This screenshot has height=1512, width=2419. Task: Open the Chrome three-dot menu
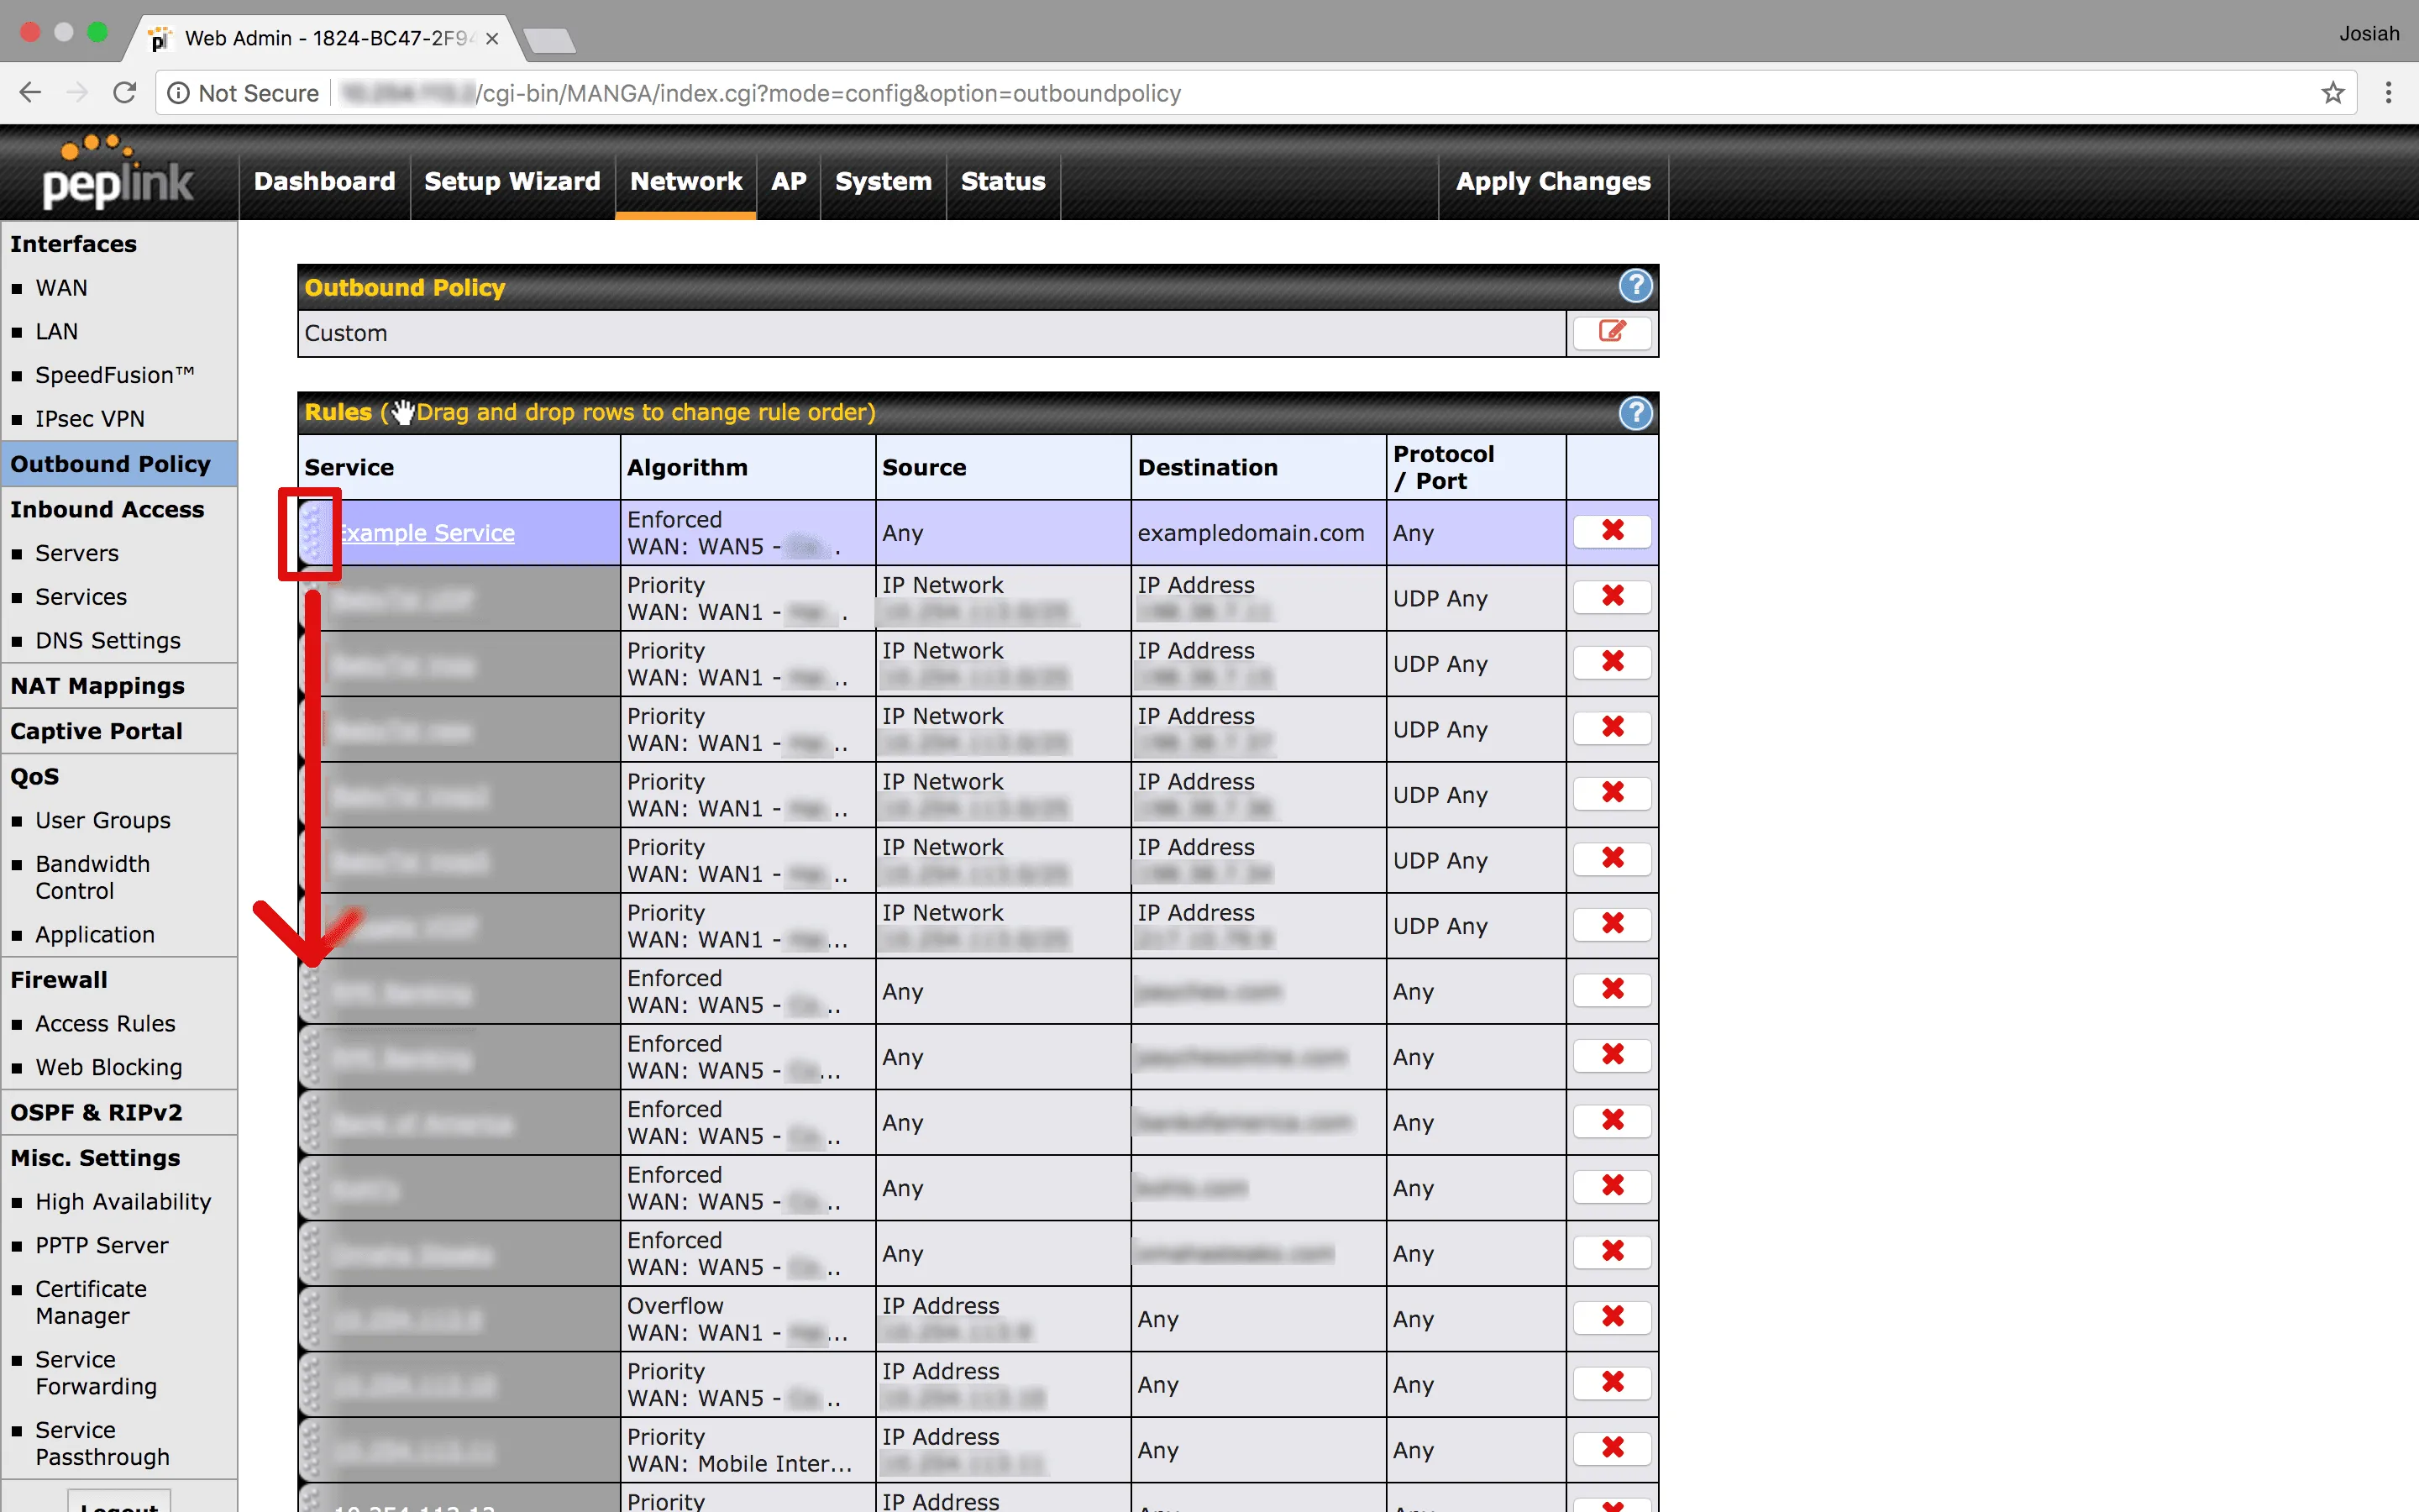[2388, 93]
